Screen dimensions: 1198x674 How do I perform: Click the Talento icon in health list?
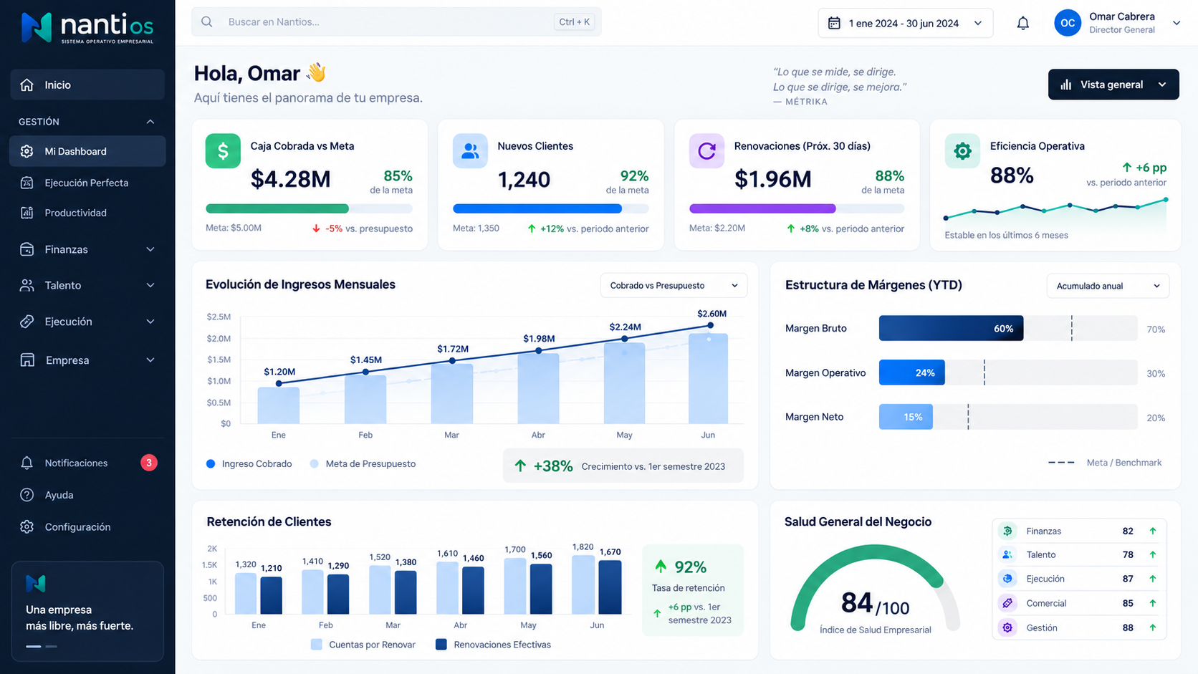tap(1007, 554)
